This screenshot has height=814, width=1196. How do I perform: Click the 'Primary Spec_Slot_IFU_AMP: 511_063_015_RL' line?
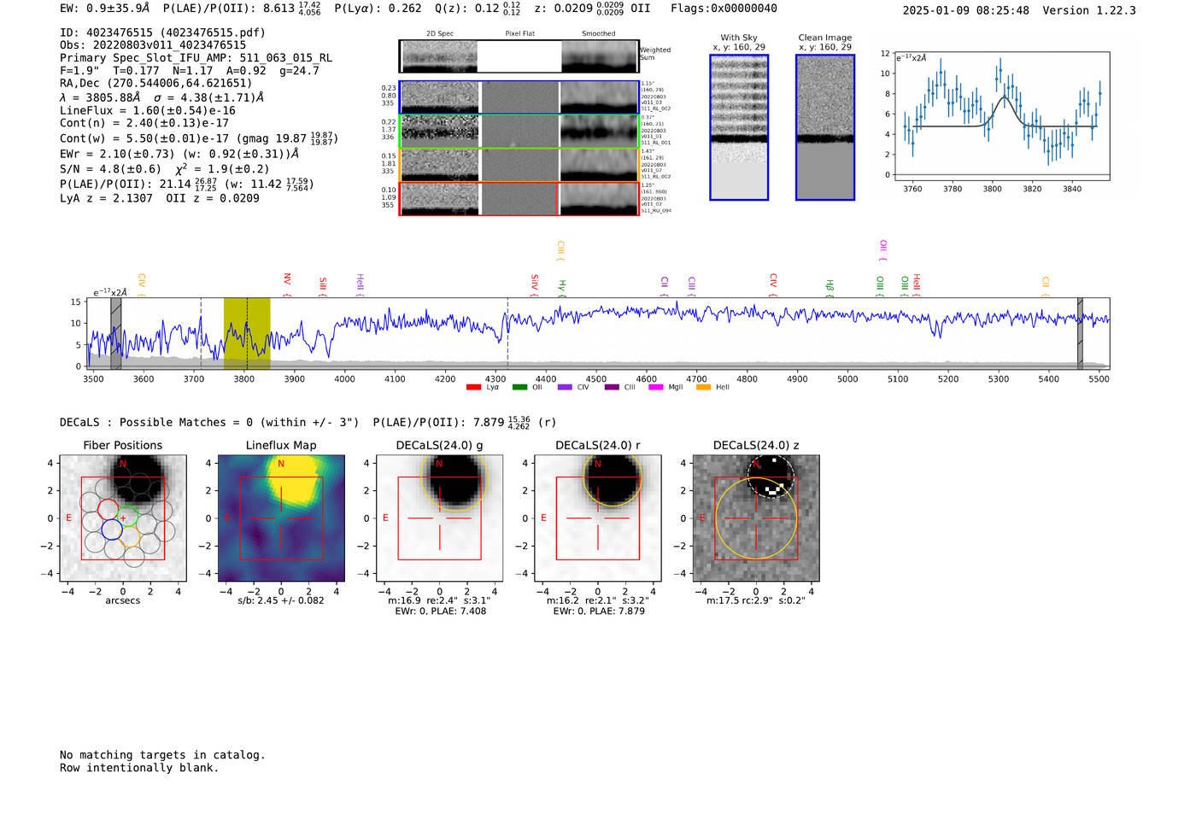click(196, 58)
